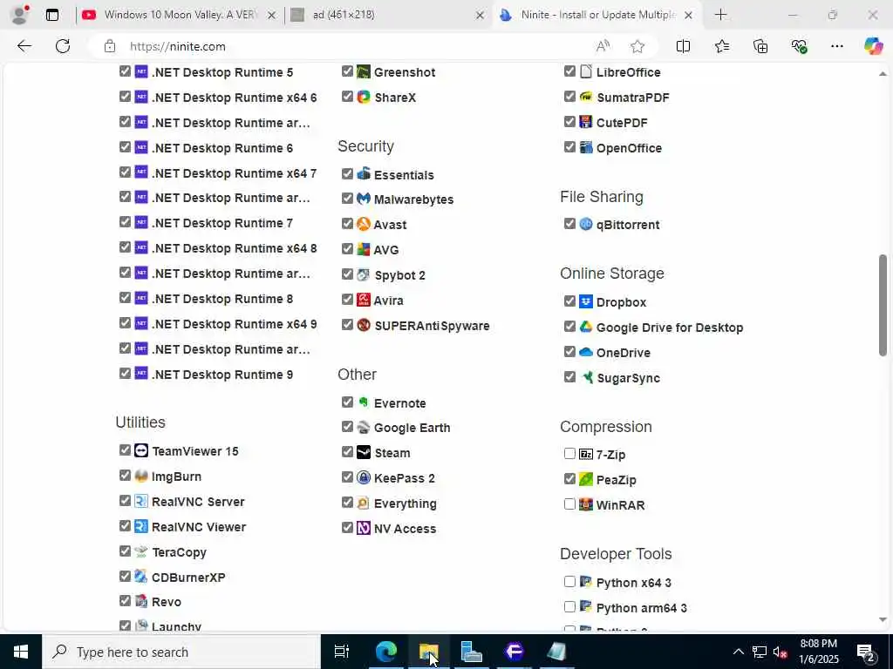Switch to the ad (461×218) tab

point(386,16)
